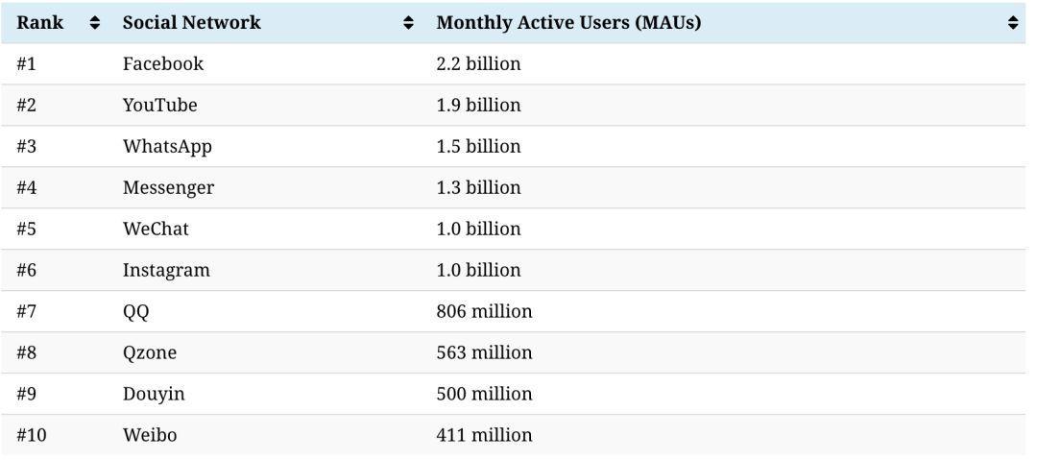Click the Qzone table cell

150,353
